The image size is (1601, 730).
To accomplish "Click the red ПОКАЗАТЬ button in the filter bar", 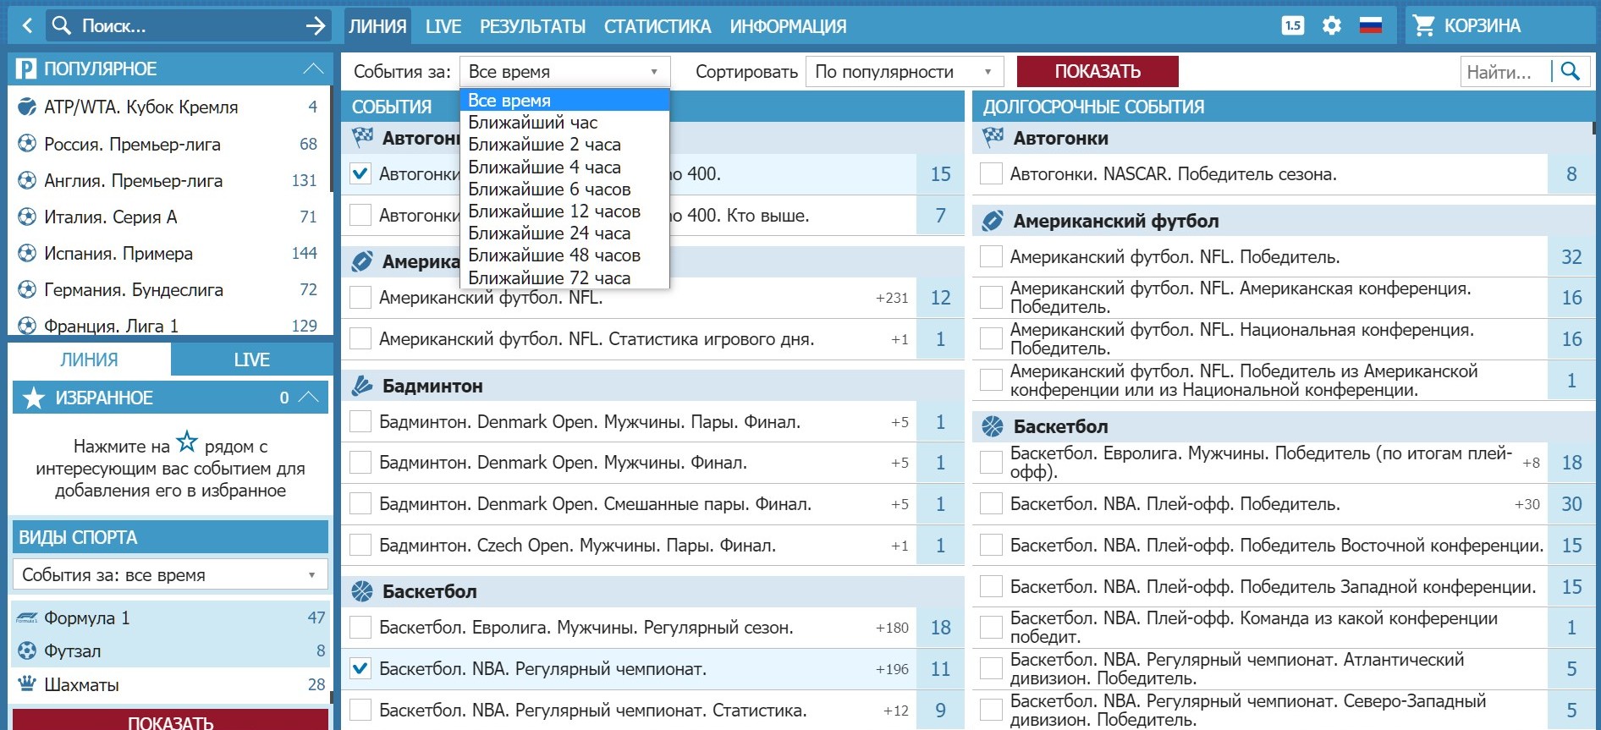I will pos(1098,72).
